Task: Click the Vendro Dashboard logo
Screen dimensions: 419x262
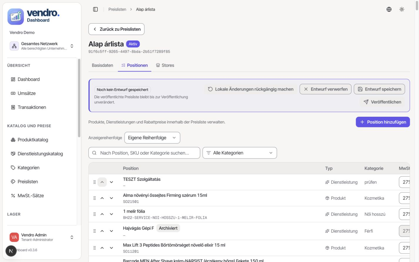Action: click(x=34, y=16)
